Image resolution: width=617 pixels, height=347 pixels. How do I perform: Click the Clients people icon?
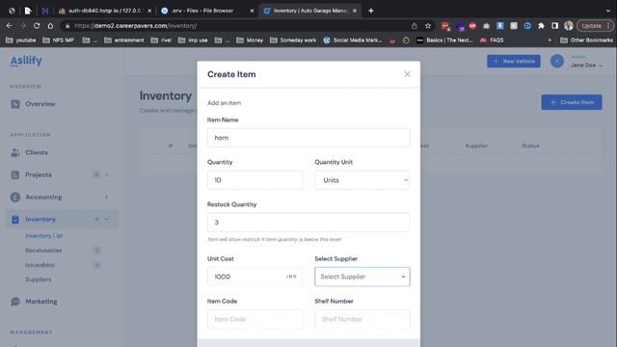click(x=15, y=152)
